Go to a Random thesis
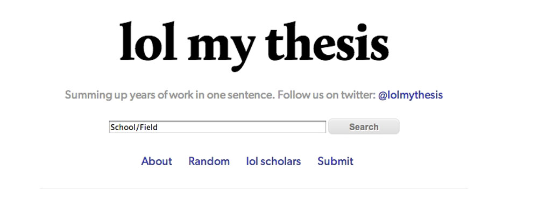This screenshot has height=205, width=538. pyautogui.click(x=209, y=161)
